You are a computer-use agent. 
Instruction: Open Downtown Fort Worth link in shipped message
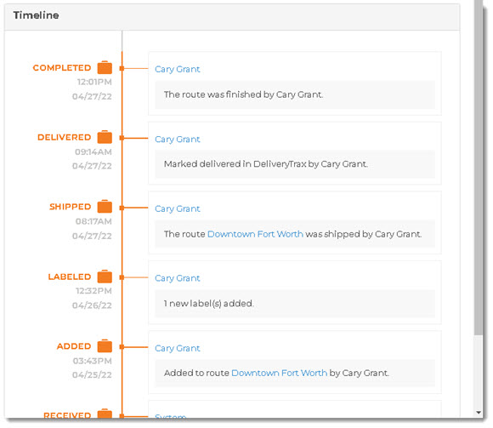(x=255, y=234)
